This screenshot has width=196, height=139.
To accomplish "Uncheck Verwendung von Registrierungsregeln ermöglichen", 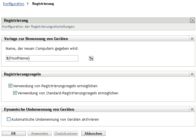I will 11,86.
